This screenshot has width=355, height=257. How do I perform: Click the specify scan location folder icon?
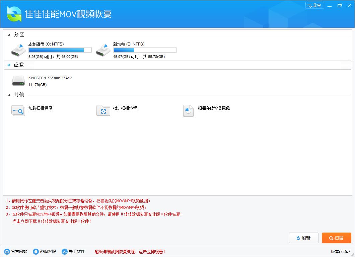click(x=103, y=110)
